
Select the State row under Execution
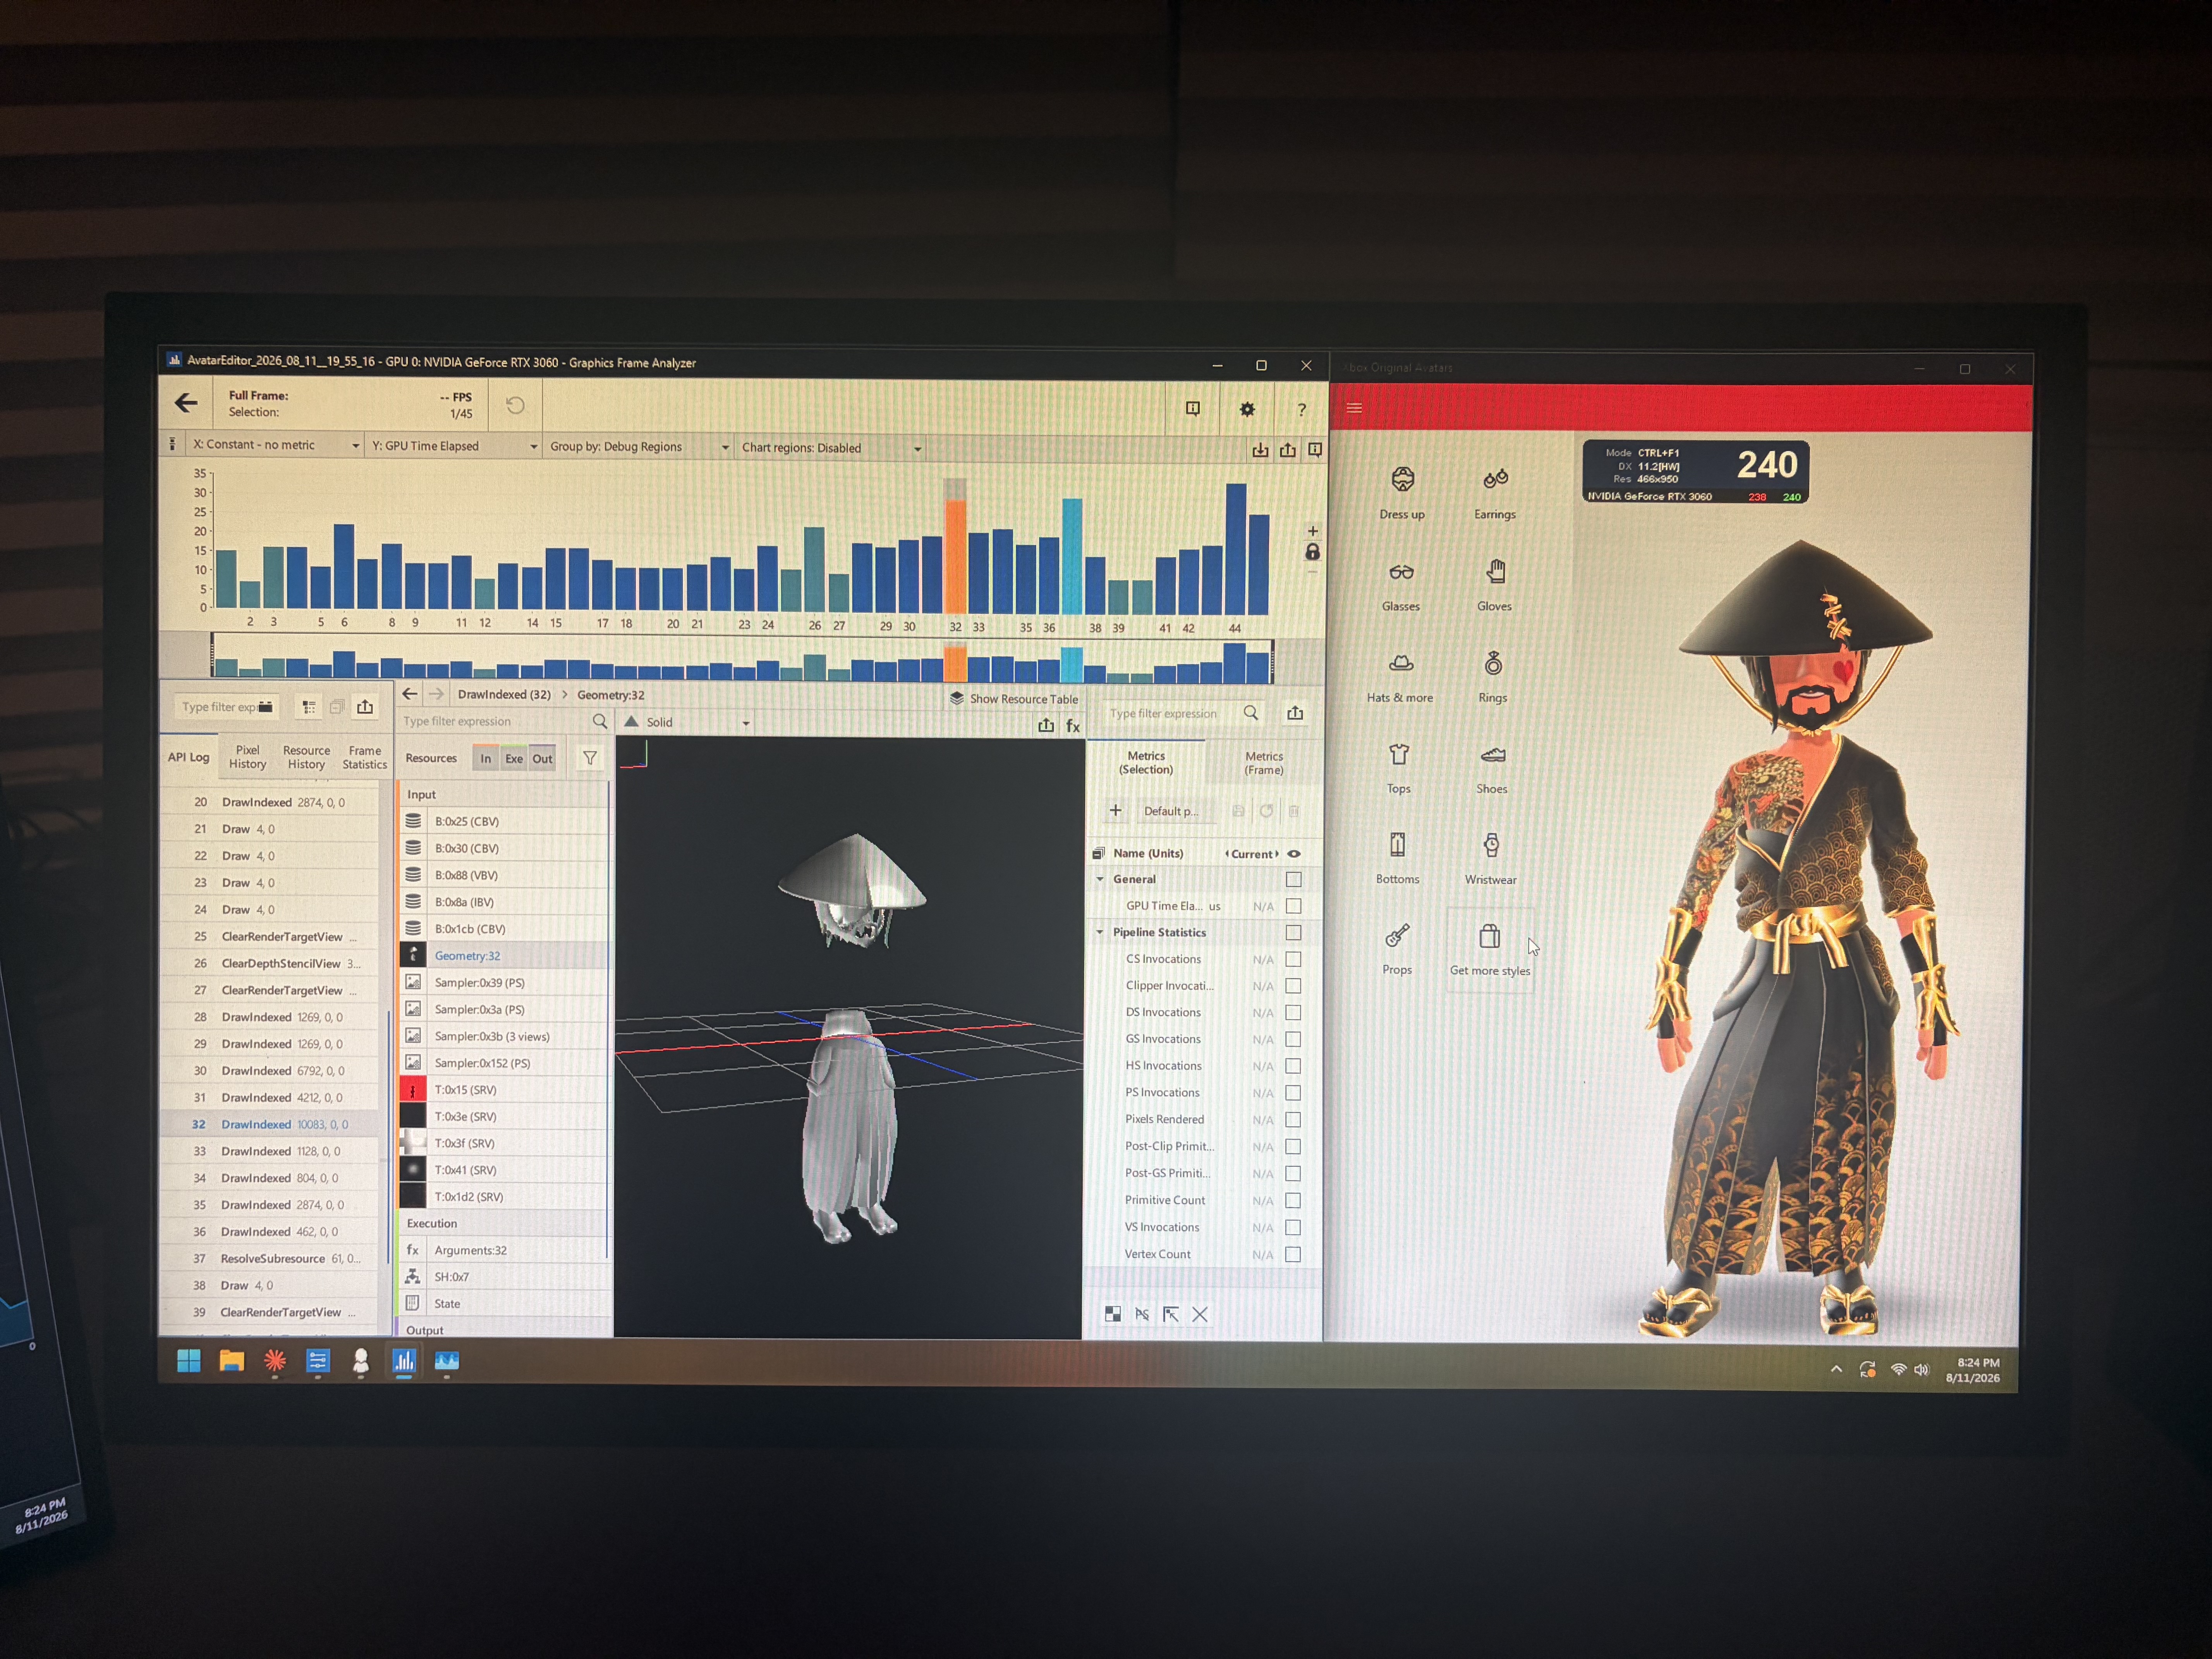pyautogui.click(x=503, y=1304)
